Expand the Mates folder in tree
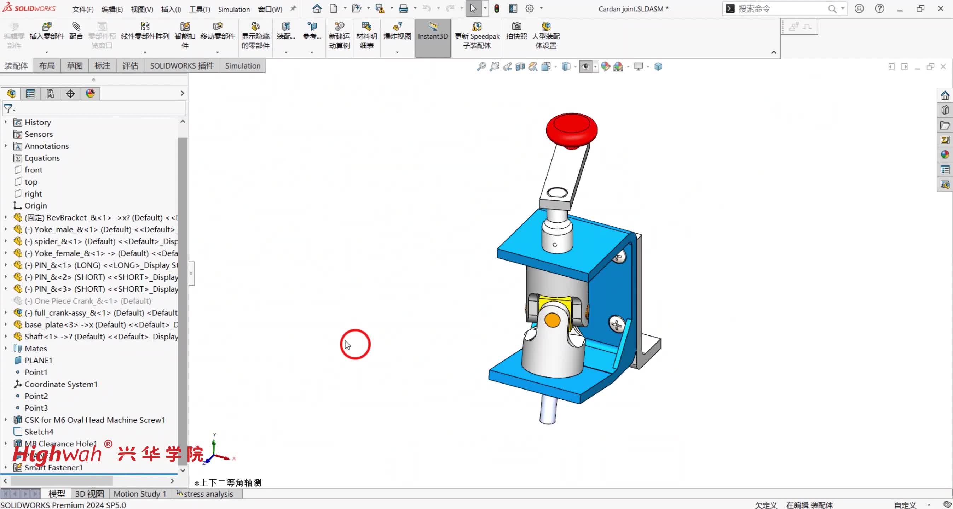Image resolution: width=953 pixels, height=509 pixels. pos(6,348)
